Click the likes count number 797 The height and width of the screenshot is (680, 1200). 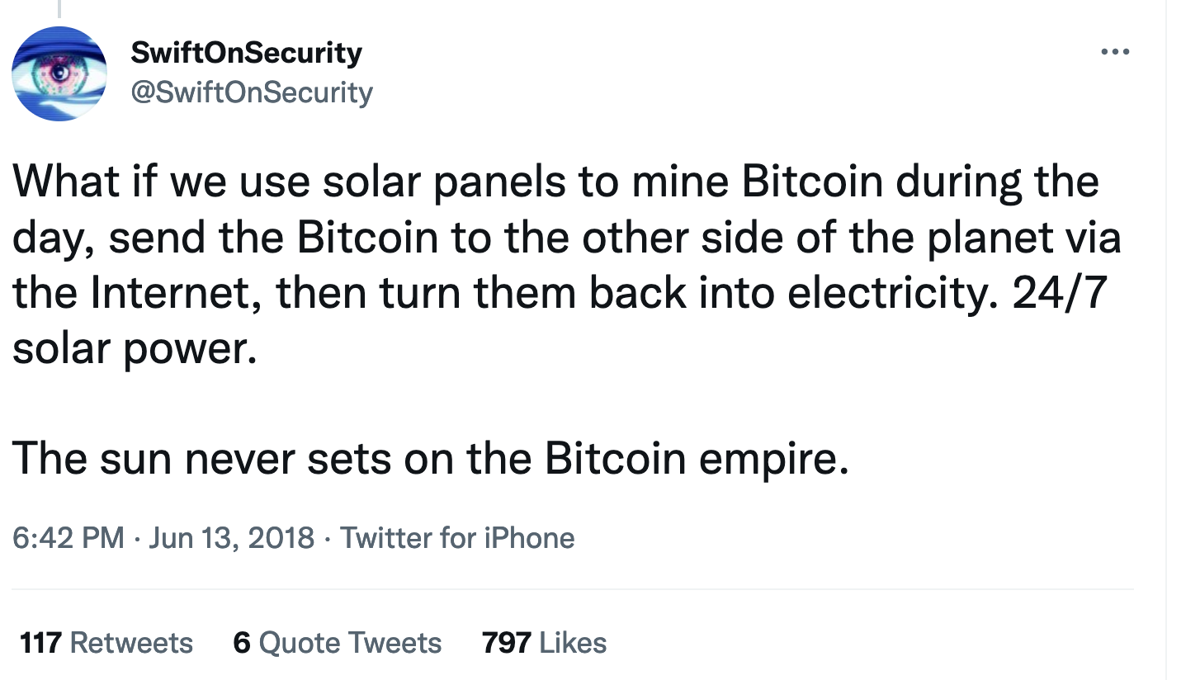pyautogui.click(x=506, y=643)
